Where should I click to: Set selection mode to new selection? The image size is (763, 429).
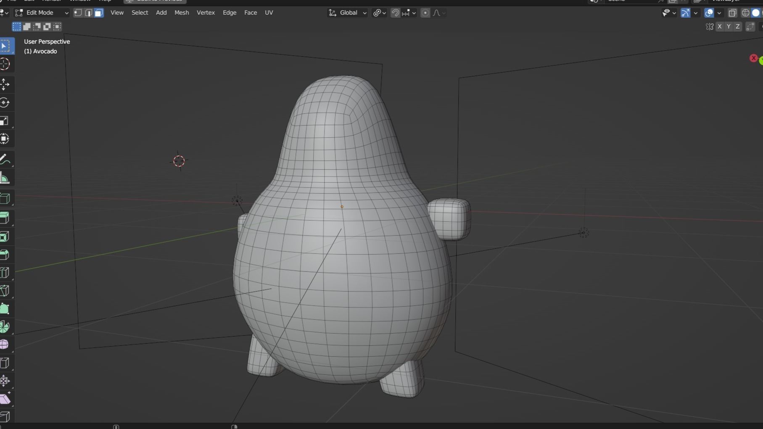[x=16, y=26]
